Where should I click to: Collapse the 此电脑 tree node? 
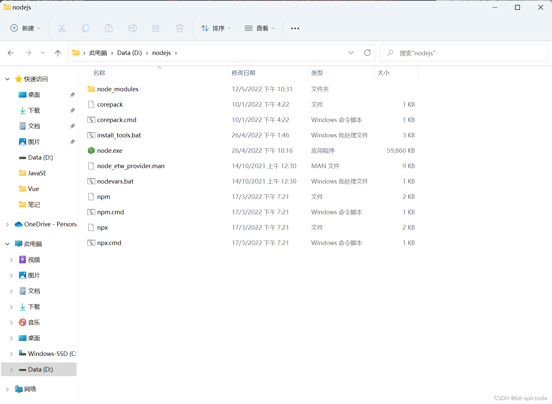(x=8, y=244)
